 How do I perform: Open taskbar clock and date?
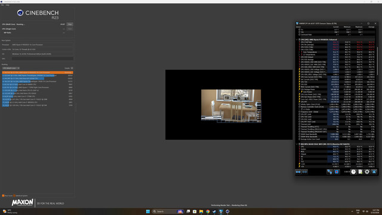[375, 211]
